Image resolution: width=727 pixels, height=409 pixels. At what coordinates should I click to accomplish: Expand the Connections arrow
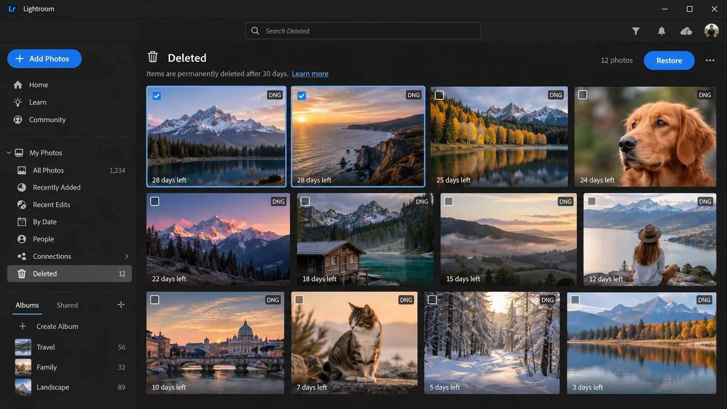click(x=126, y=256)
